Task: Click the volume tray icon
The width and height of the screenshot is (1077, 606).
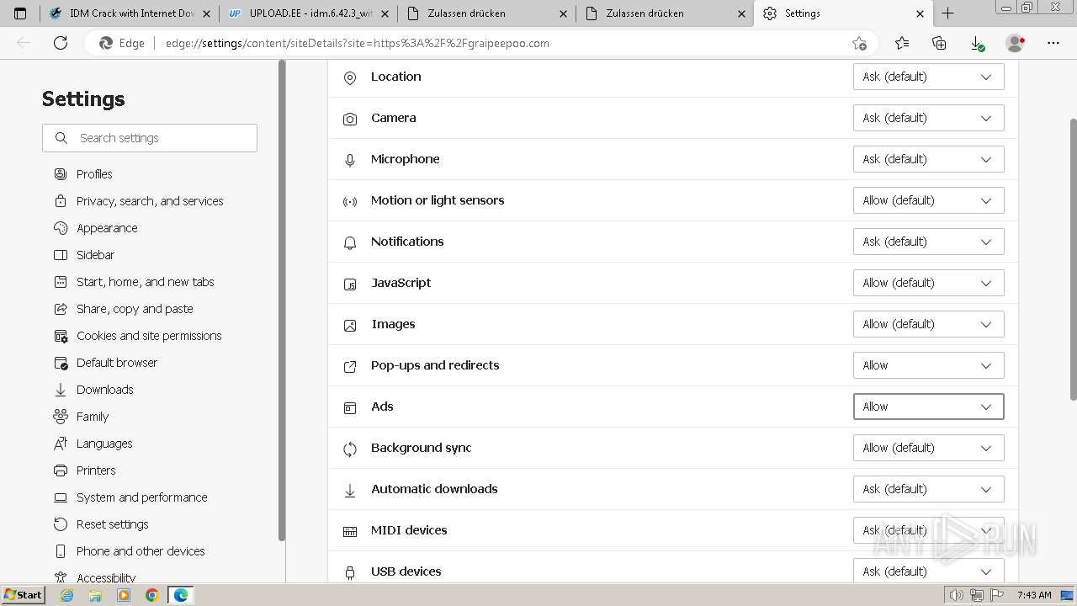Action: 956,595
